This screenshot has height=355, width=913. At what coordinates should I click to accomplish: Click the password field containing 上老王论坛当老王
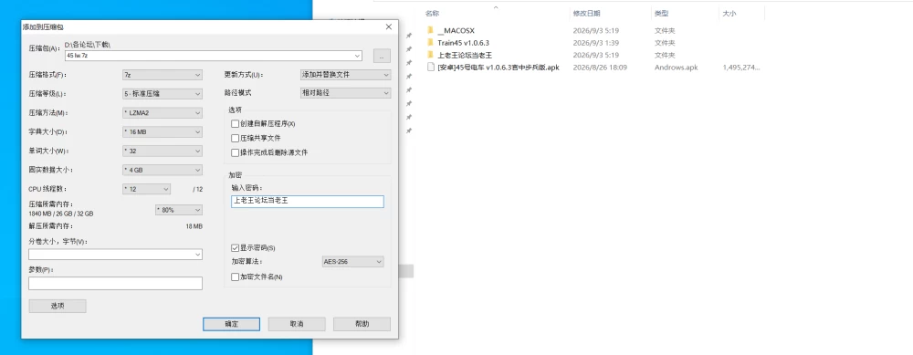point(308,202)
